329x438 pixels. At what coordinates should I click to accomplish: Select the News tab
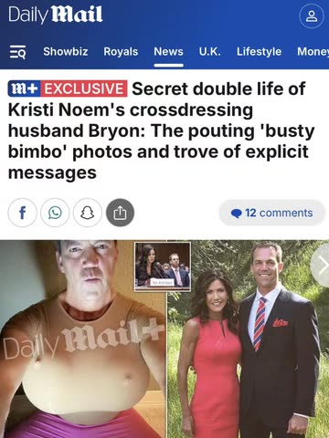(168, 51)
